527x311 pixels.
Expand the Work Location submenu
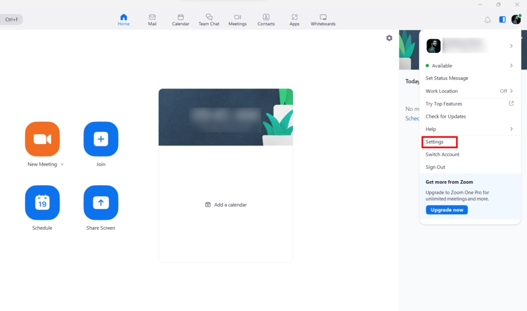511,91
